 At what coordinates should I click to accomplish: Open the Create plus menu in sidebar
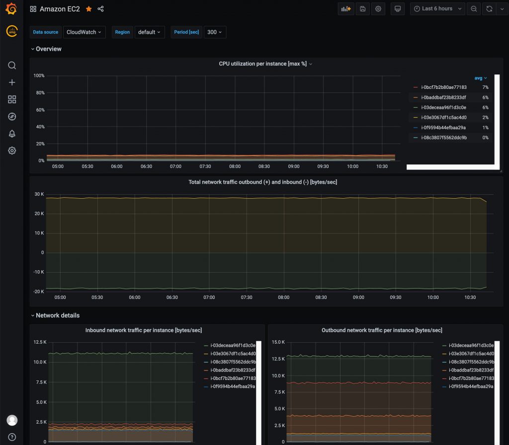coord(12,82)
